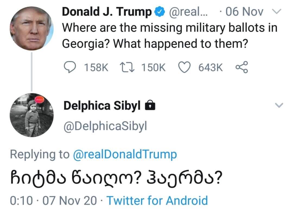The height and width of the screenshot is (216, 293).
Task: Click the Delphica Sibyl display name
Action: click(x=102, y=106)
